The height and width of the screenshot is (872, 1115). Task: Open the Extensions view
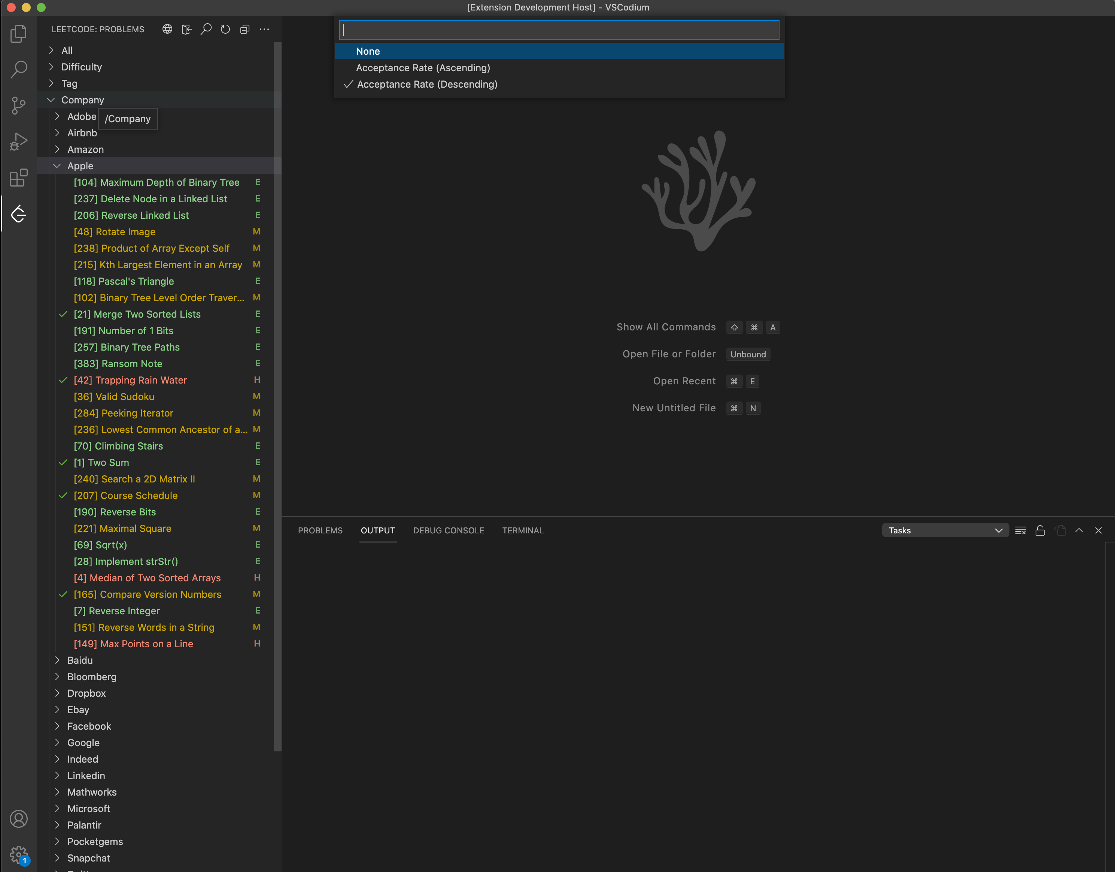pos(18,178)
